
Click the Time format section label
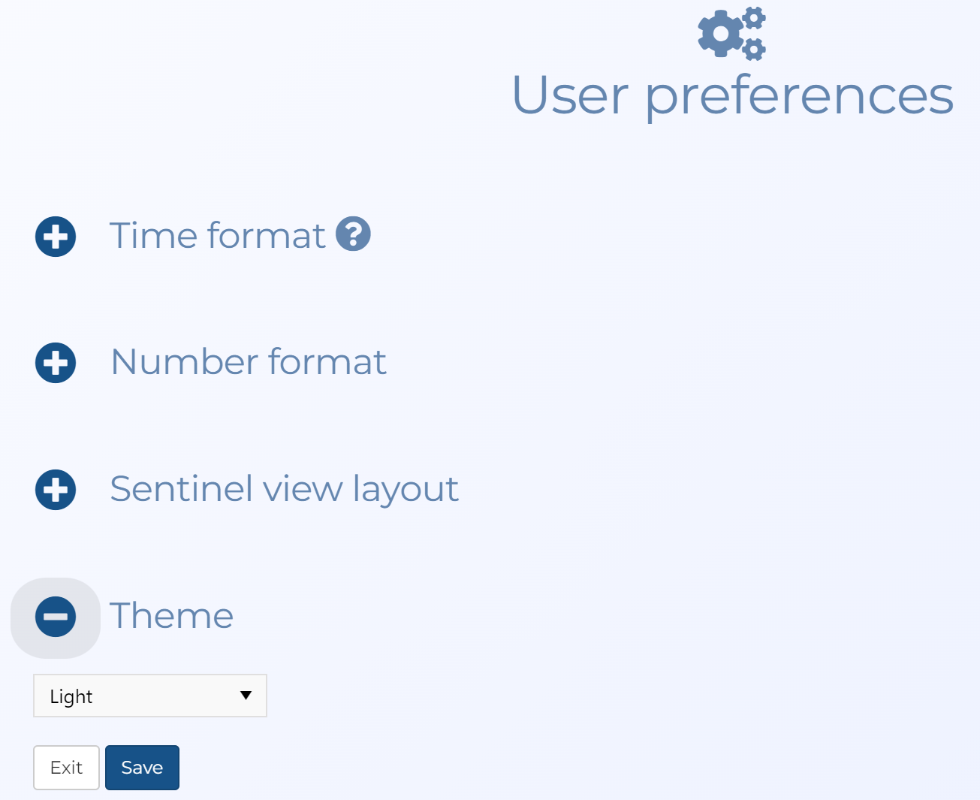click(217, 235)
